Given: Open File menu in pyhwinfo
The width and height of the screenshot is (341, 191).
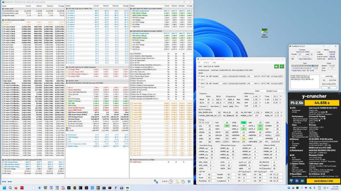Looking at the screenshot, I should 199,62.
